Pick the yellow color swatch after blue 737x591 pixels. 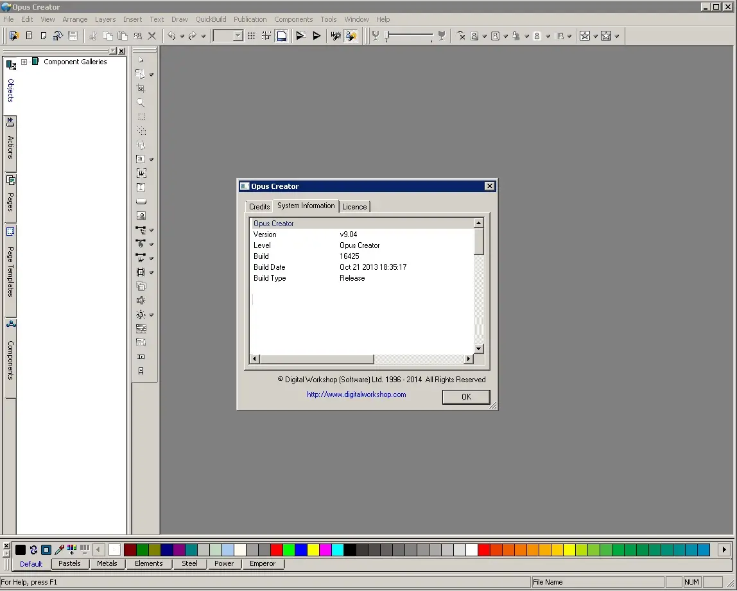coord(313,550)
